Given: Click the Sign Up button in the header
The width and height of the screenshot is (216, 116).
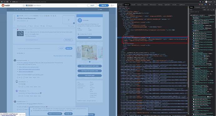Looking at the screenshot, I should 104,5.
